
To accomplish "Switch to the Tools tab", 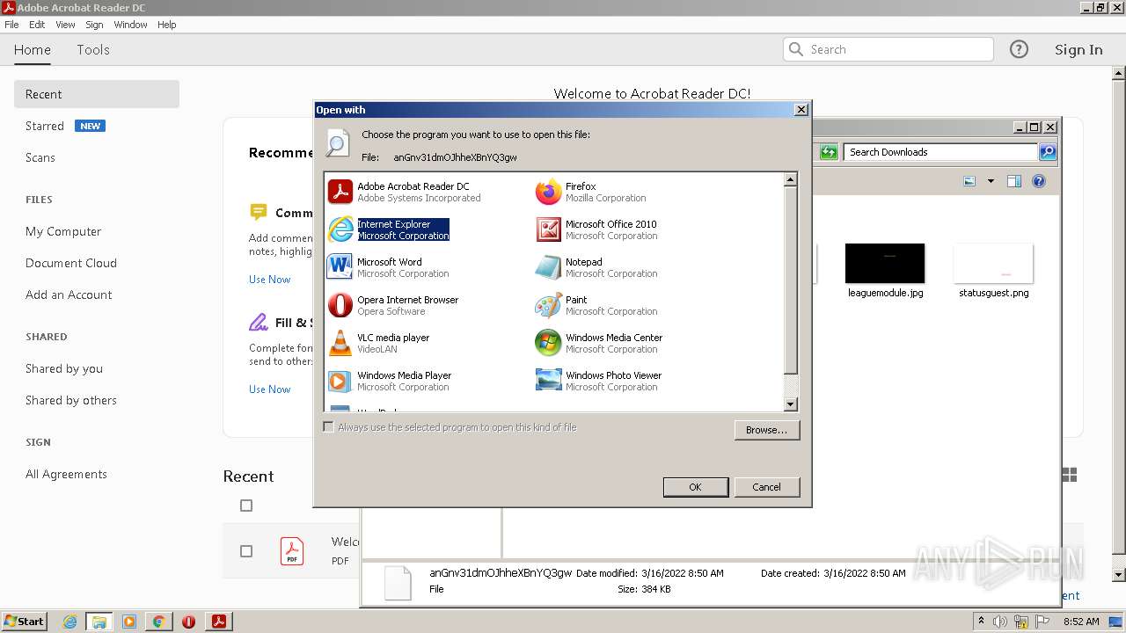I will 93,49.
